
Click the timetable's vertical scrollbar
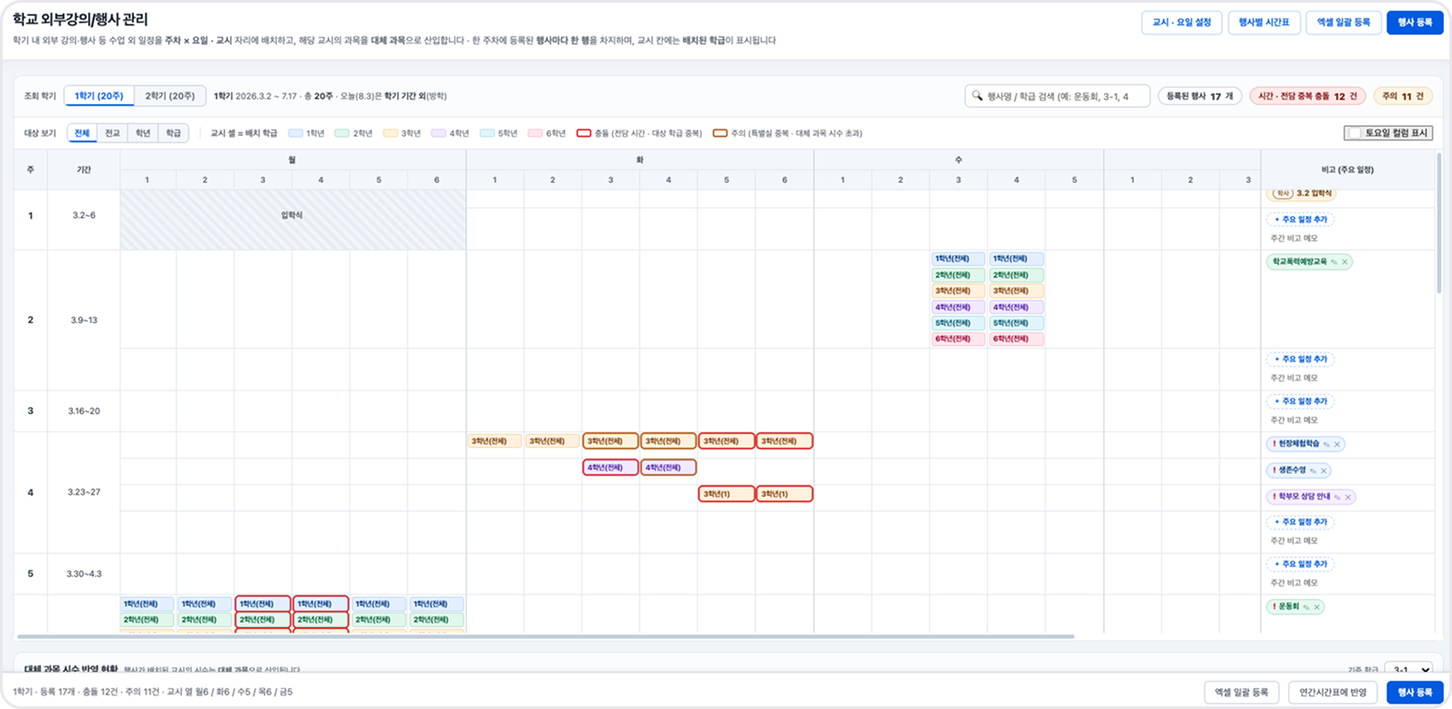coord(1440,222)
